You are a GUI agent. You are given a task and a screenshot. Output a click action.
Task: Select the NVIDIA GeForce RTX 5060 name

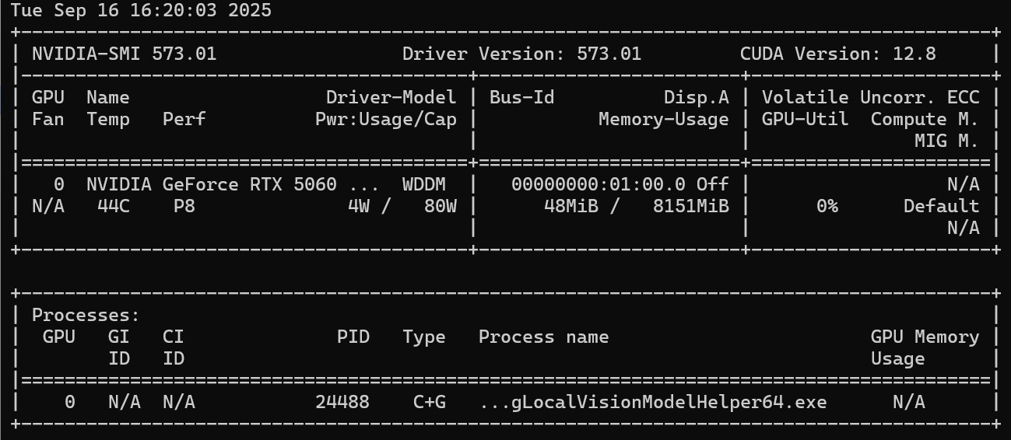tap(211, 184)
